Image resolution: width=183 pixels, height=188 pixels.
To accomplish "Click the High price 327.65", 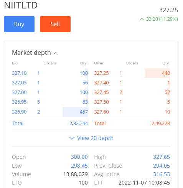I will pyautogui.click(x=162, y=157).
